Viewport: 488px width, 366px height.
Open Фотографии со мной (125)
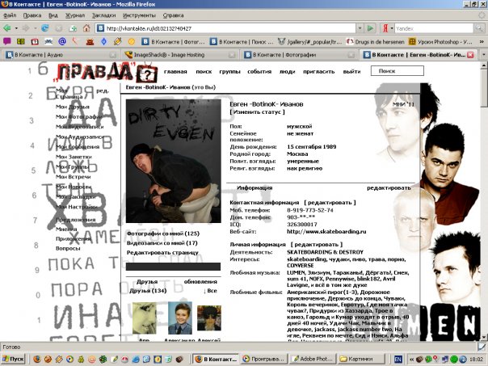click(163, 233)
